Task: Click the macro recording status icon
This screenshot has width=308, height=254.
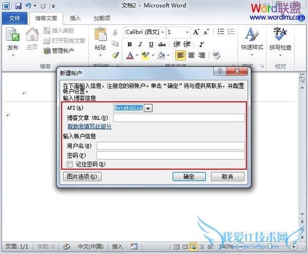Action: [134, 246]
